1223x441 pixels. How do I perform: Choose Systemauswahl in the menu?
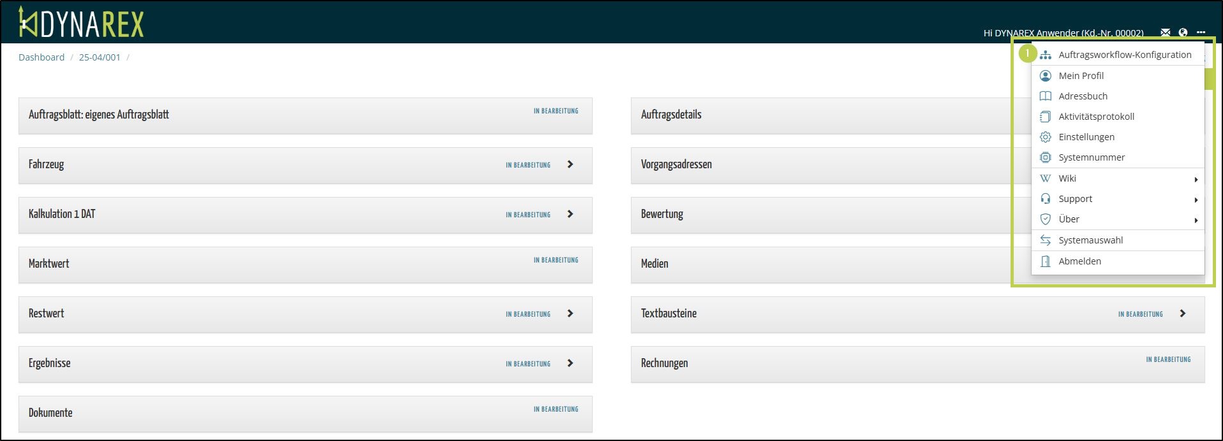point(1090,240)
